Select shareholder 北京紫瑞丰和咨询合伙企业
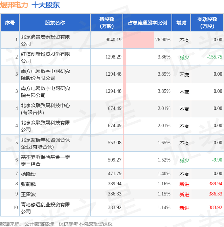Viewport: 224px width, 227px height. click(45, 143)
